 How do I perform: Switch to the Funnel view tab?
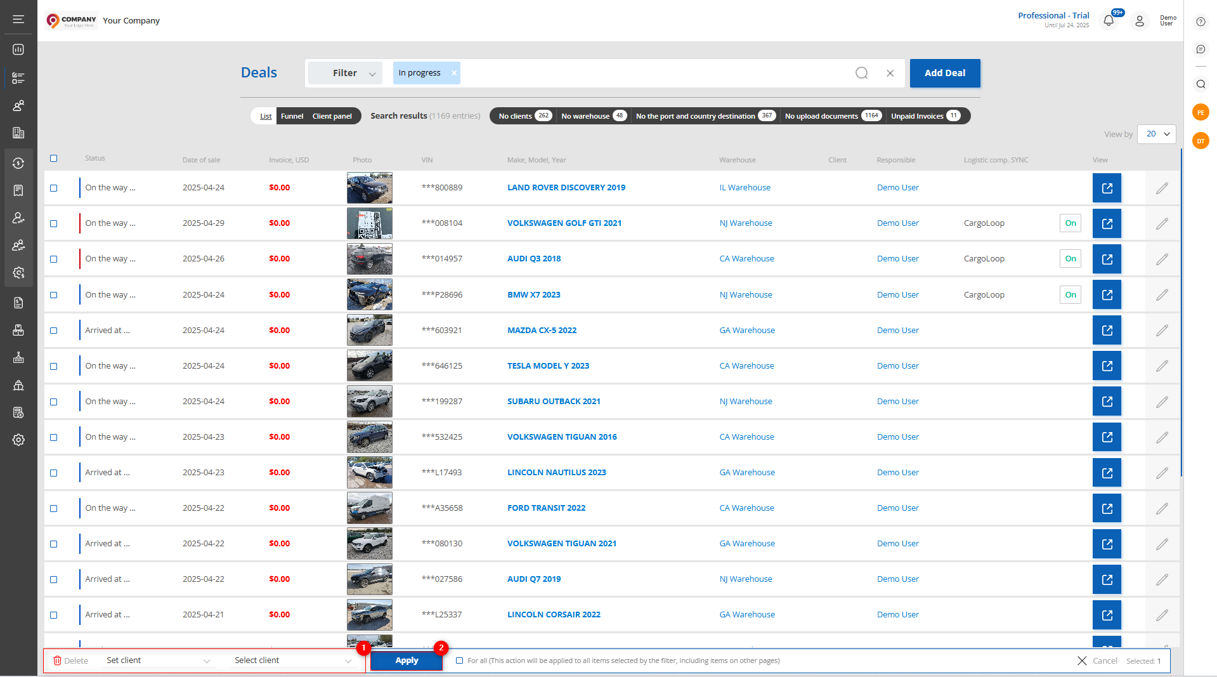point(292,116)
